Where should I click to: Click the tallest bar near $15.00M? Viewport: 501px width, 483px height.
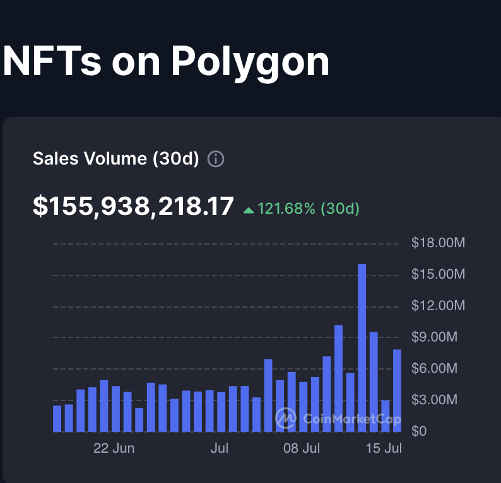tap(362, 348)
